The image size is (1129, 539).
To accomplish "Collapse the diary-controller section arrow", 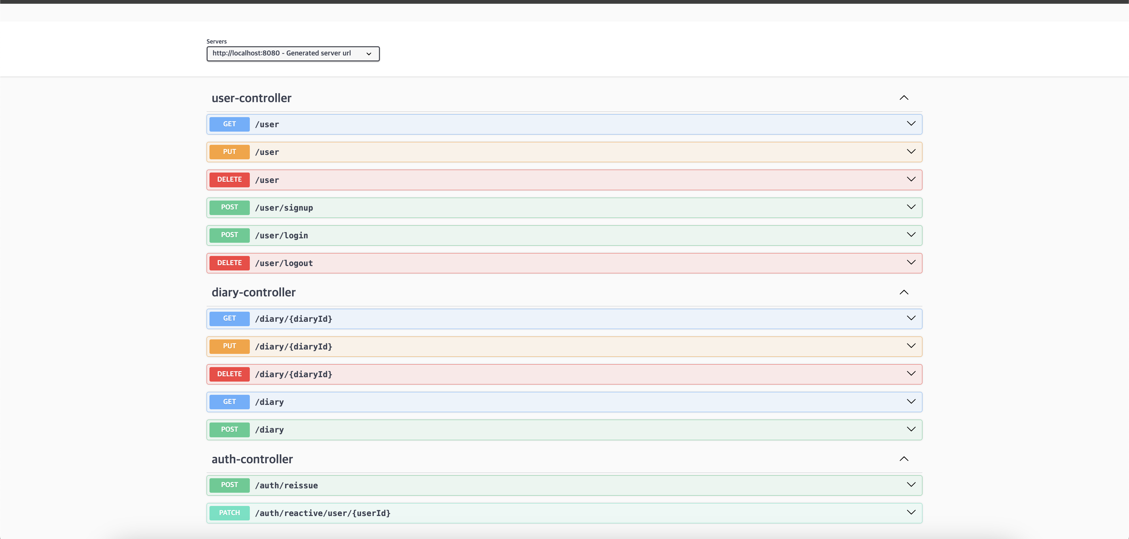I will (904, 292).
